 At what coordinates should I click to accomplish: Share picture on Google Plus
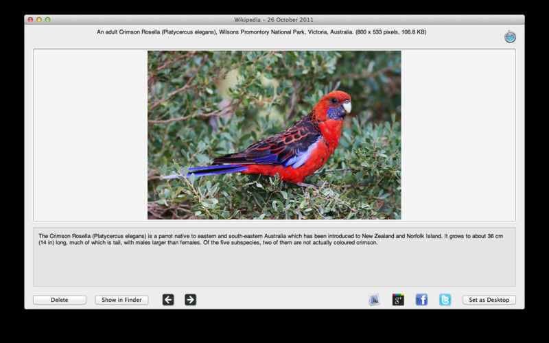398,300
